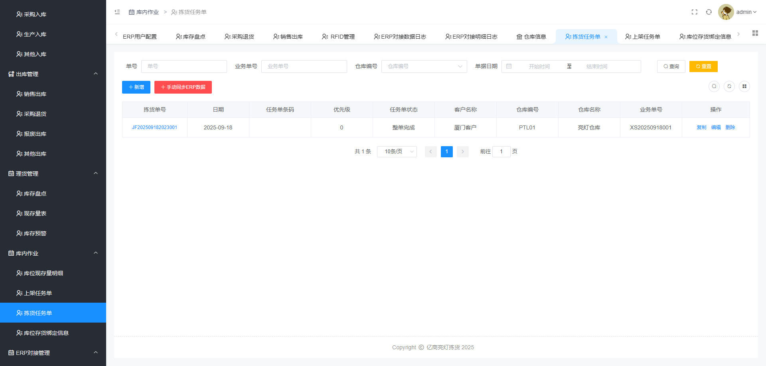Open 库存盘点 in the sidebar
The width and height of the screenshot is (766, 366).
tap(35, 194)
